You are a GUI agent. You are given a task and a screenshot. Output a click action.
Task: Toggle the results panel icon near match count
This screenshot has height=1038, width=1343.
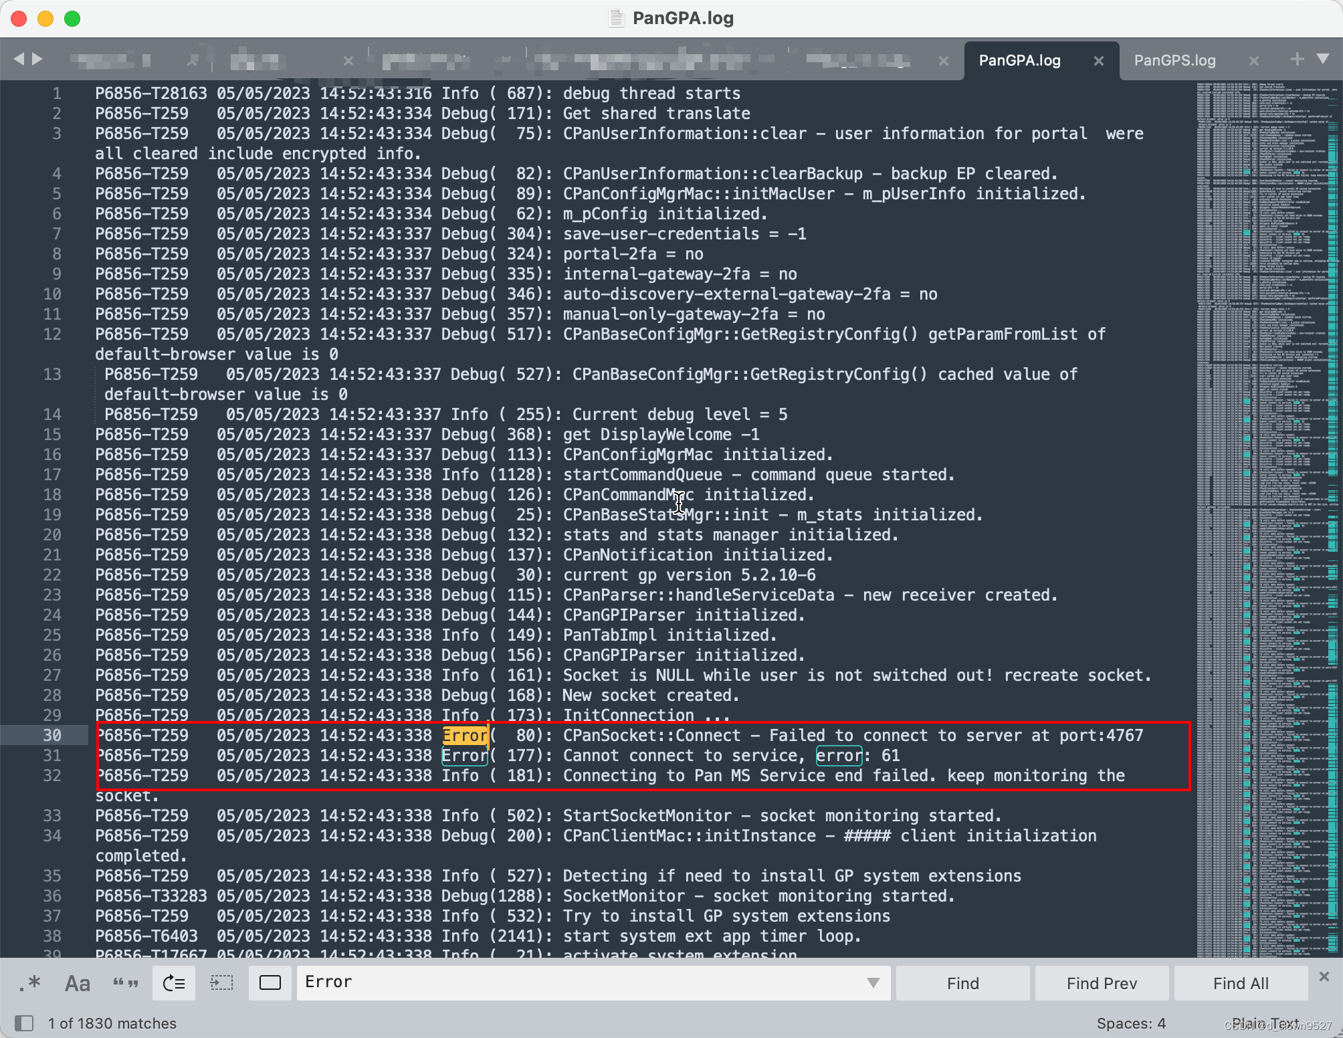coord(25,1023)
